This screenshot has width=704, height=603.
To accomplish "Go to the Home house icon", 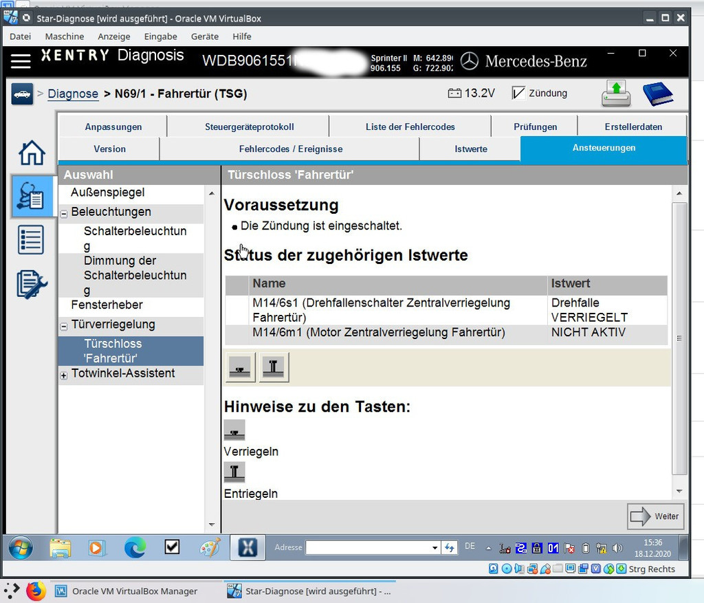I will point(32,153).
